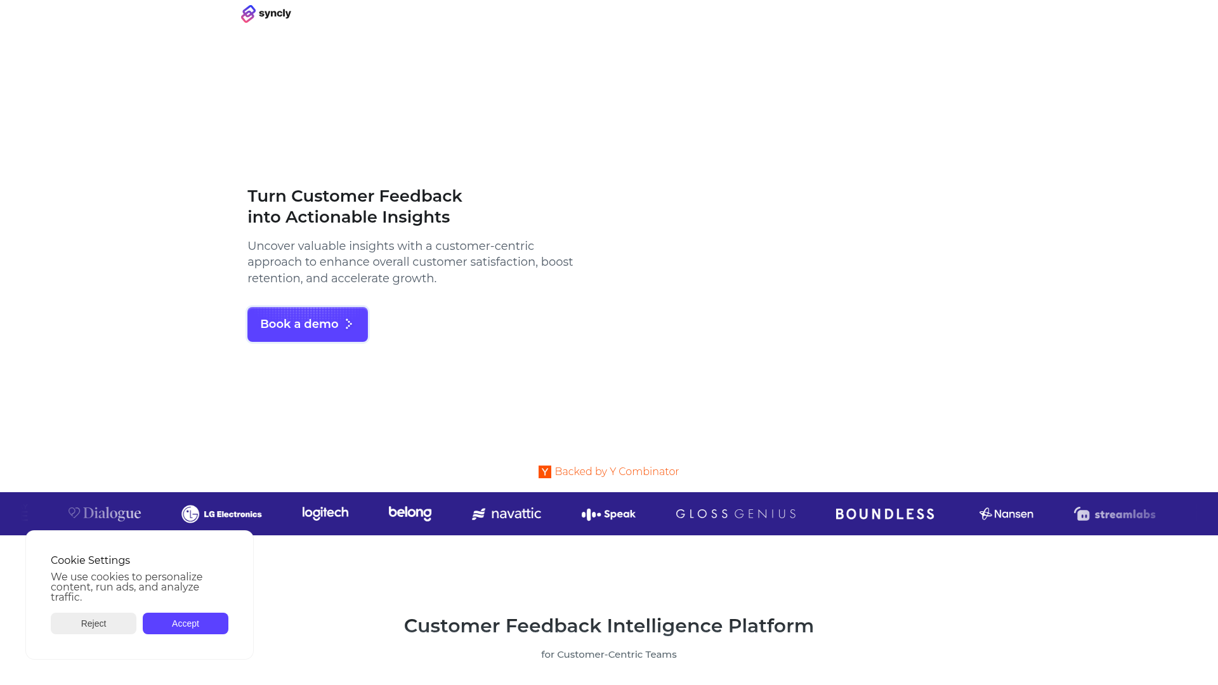Reject cookies in the Cookie Settings popup
This screenshot has height=685, width=1218.
coord(93,623)
